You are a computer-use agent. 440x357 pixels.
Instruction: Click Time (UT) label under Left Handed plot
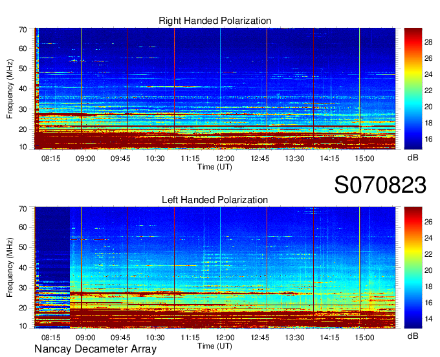[215, 346]
